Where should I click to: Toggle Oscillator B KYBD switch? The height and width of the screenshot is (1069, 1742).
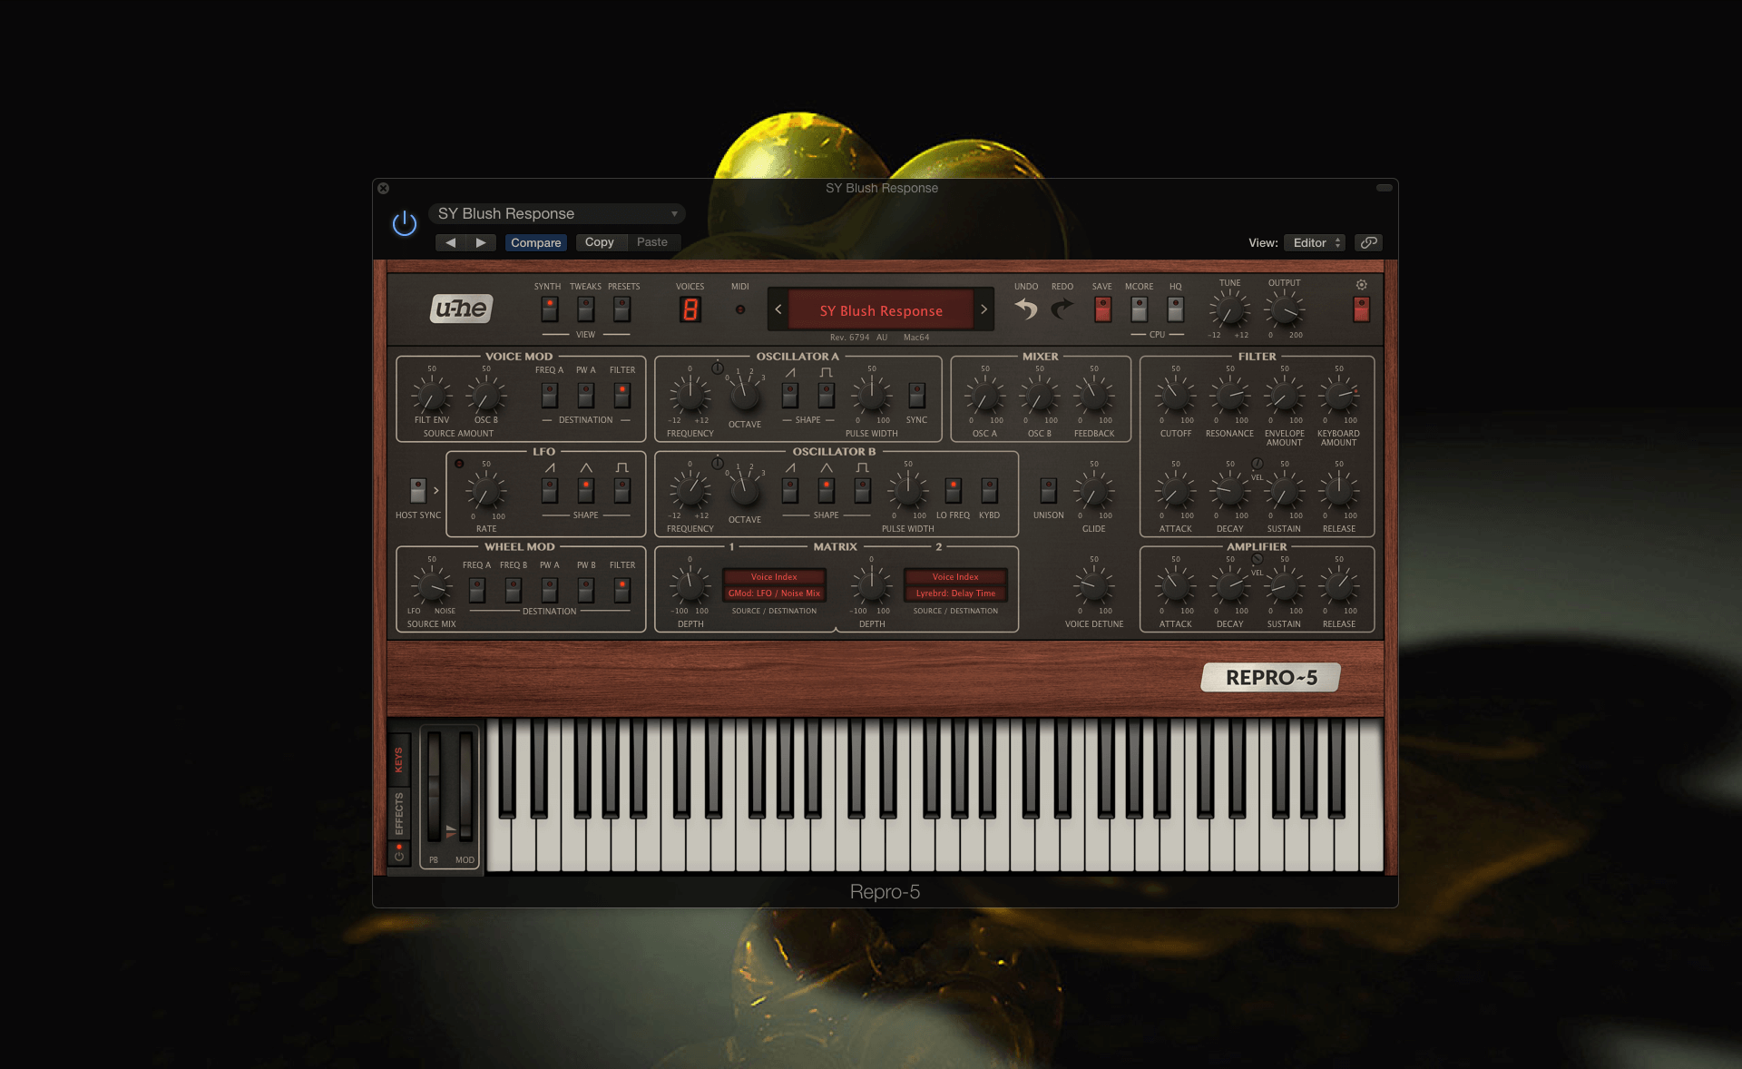[x=989, y=491]
